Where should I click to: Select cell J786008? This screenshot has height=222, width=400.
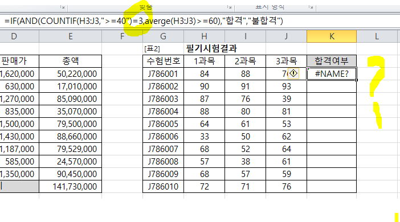[164, 161]
